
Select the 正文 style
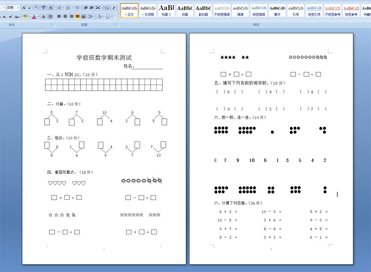coord(129,10)
